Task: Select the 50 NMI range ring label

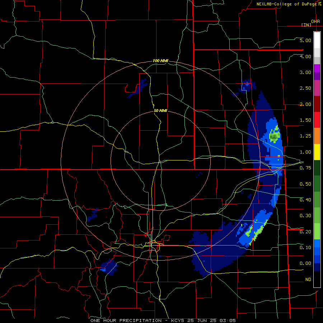Action: 160,111
